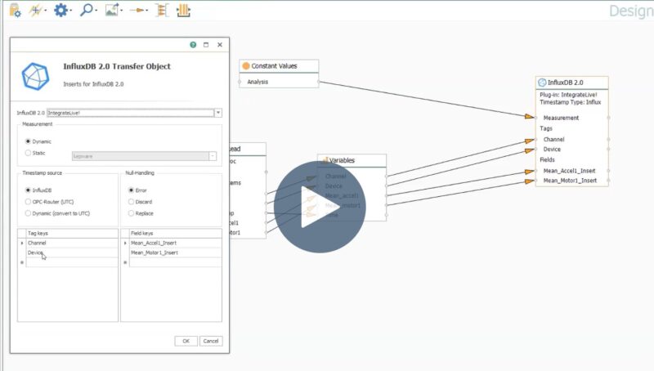Screen dimensions: 654x371
Task: Select Mean_Motor1_Insert in Field keys
Action: coord(175,253)
